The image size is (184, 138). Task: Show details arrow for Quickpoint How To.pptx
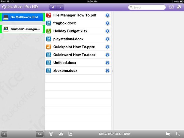coord(107,47)
